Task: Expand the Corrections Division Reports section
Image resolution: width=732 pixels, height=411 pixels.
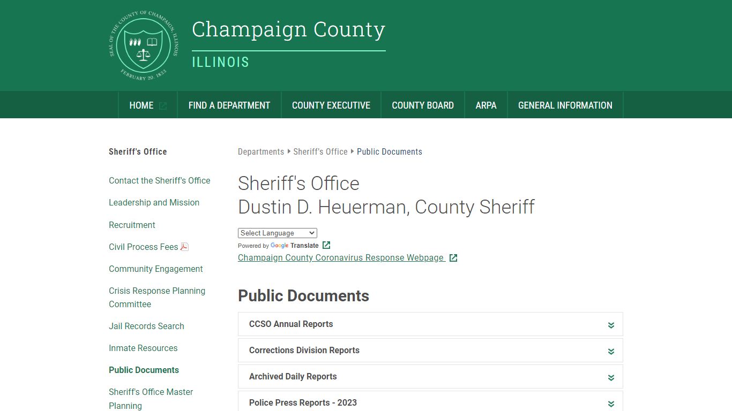Action: coord(430,351)
